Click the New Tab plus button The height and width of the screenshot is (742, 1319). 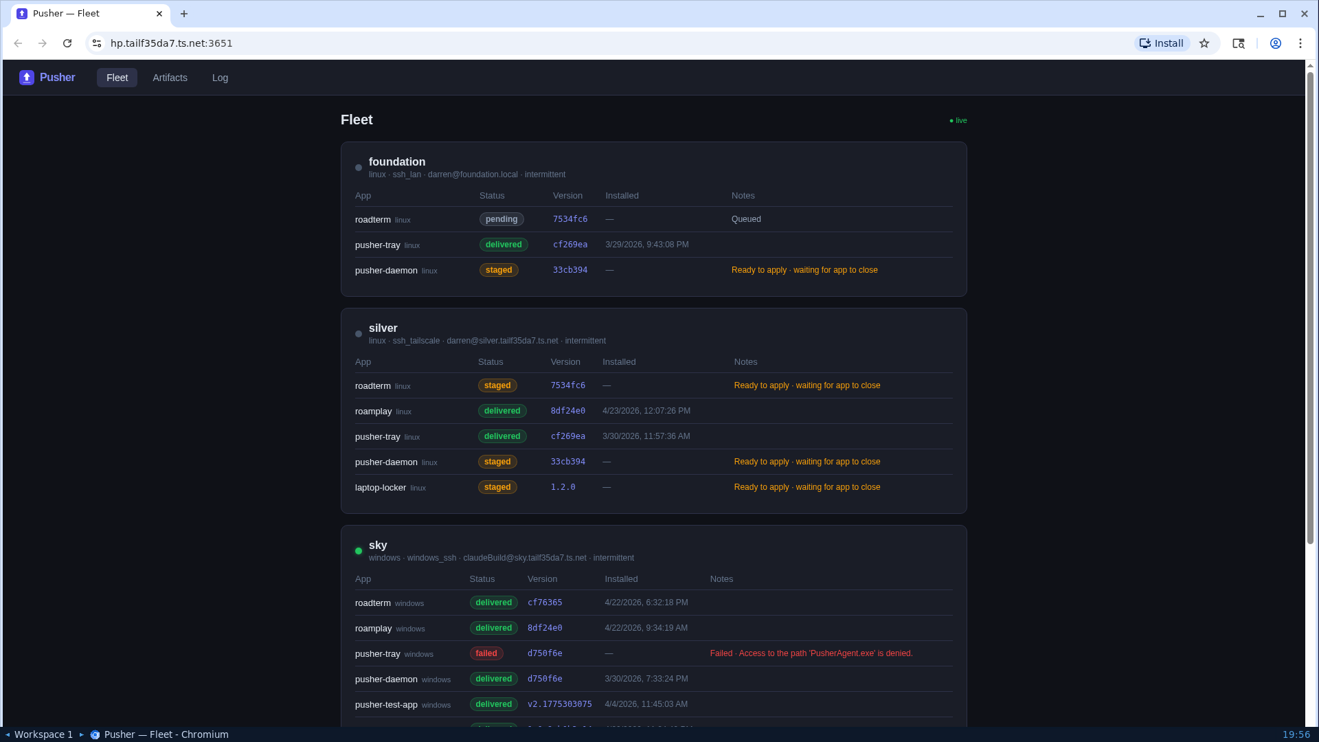[x=183, y=14]
